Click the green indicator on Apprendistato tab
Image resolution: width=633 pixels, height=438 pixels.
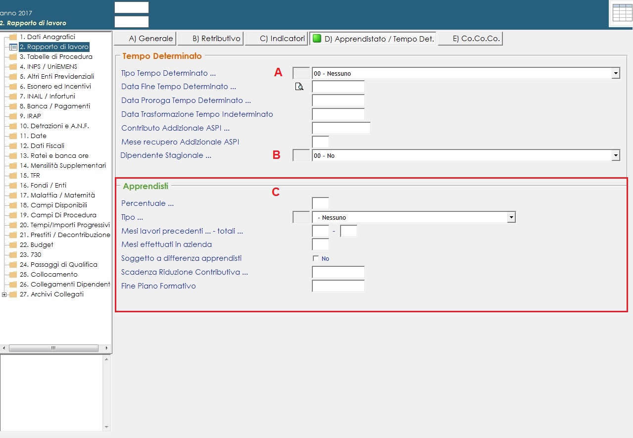(317, 39)
